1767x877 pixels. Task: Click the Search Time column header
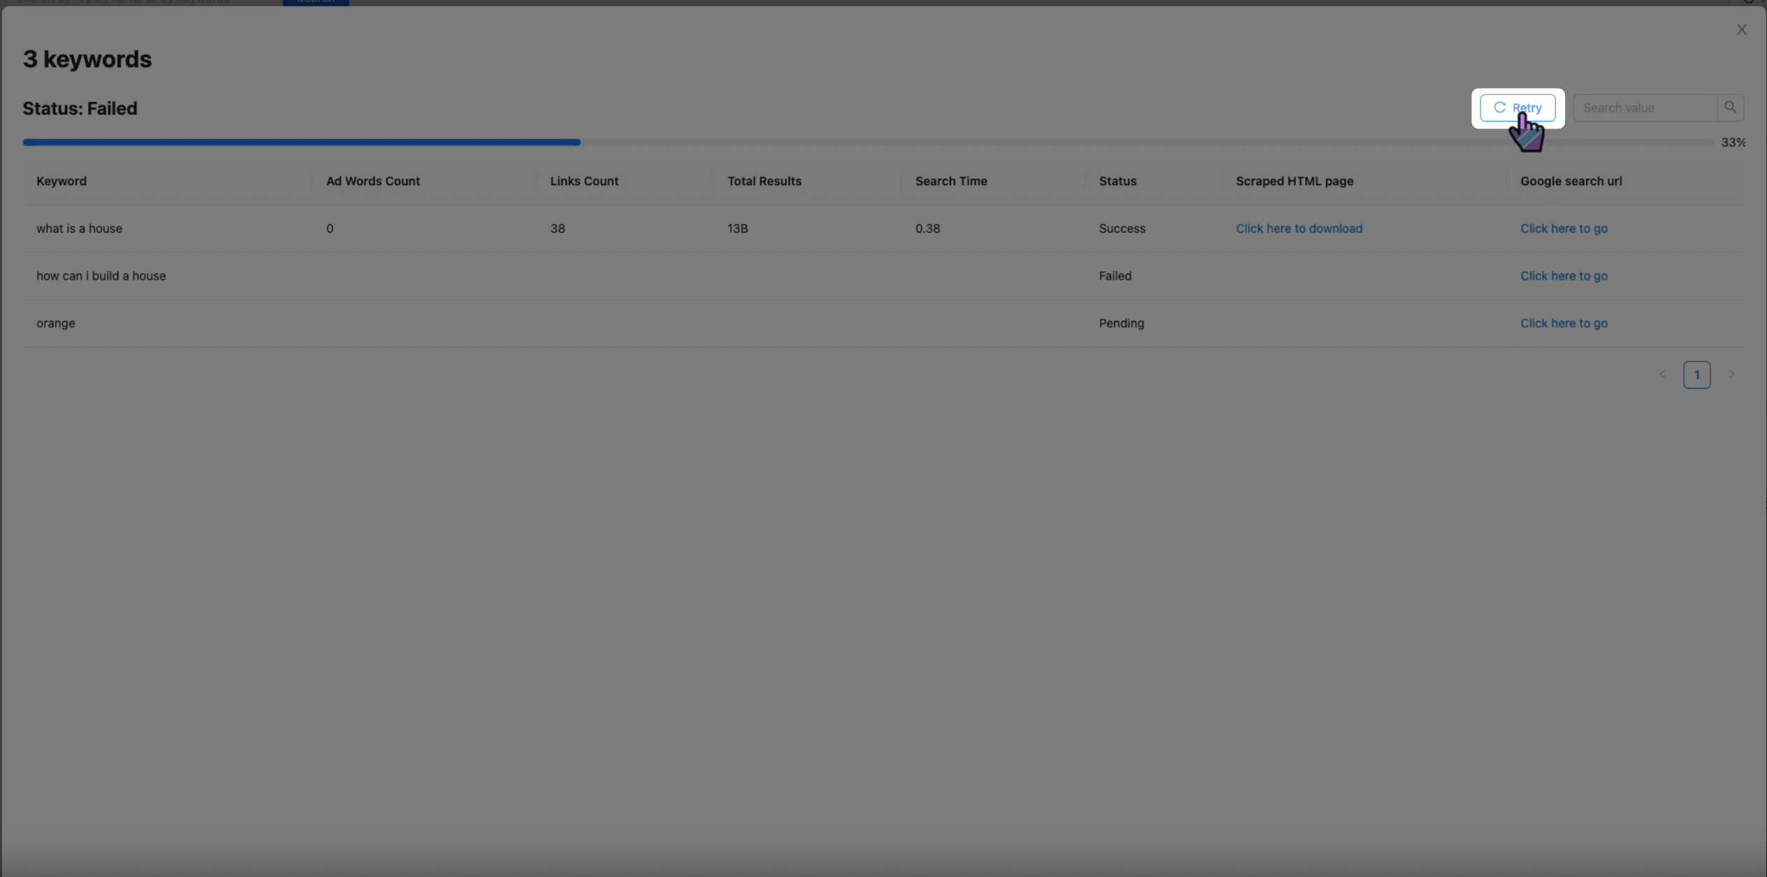tap(951, 181)
